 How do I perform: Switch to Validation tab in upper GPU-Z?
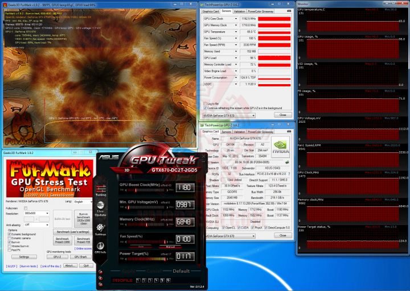click(239, 11)
